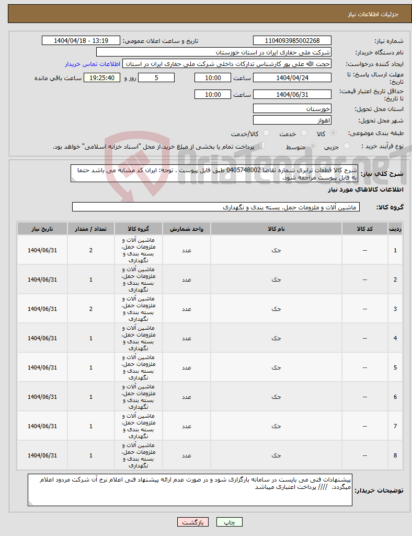Click the delivery province field خوزستان

tap(292, 109)
